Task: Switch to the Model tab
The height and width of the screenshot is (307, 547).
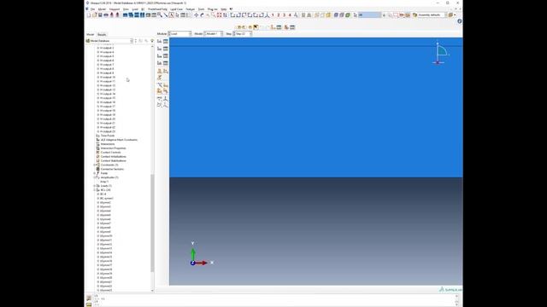Action: [91, 34]
